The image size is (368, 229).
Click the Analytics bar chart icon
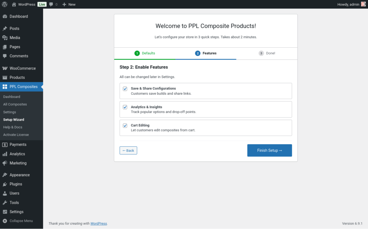coord(5,154)
